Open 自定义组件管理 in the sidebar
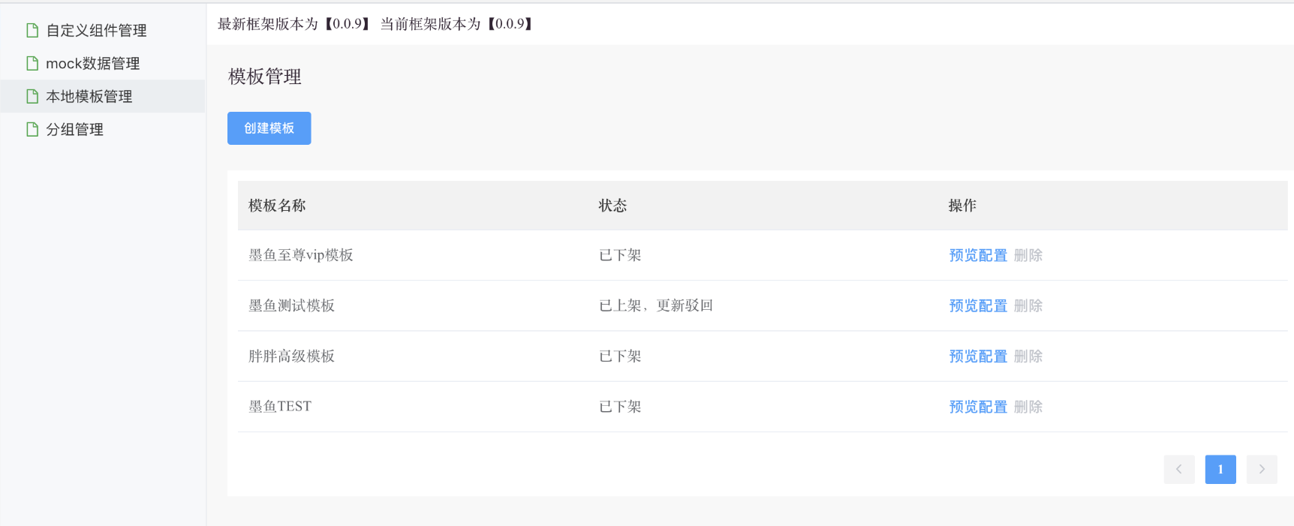 (96, 31)
